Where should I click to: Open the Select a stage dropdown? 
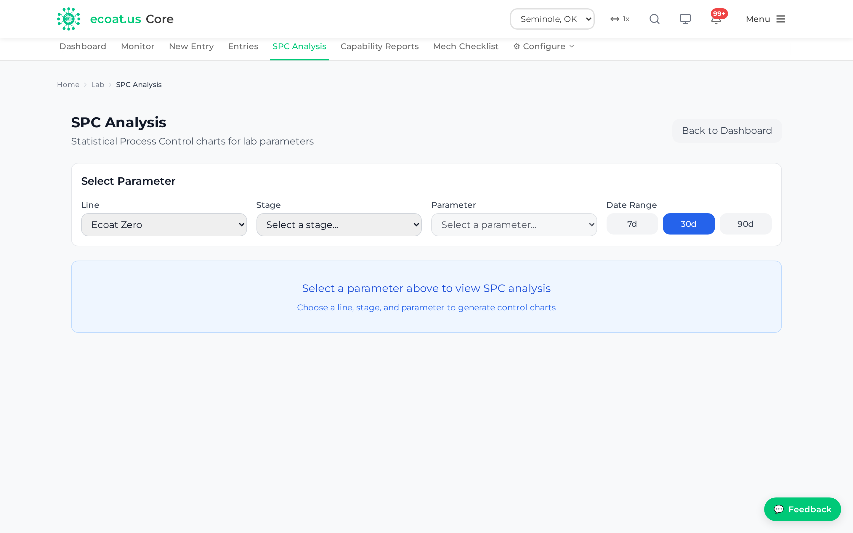339,224
